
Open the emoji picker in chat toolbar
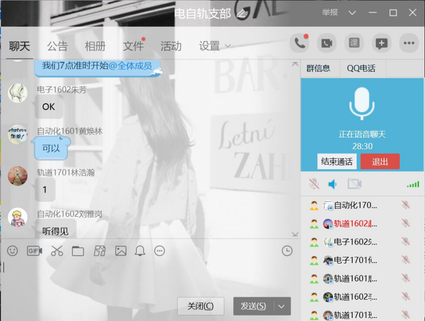click(x=12, y=251)
